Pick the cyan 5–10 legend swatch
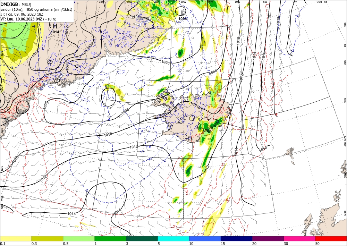 pyautogui.click(x=173, y=238)
